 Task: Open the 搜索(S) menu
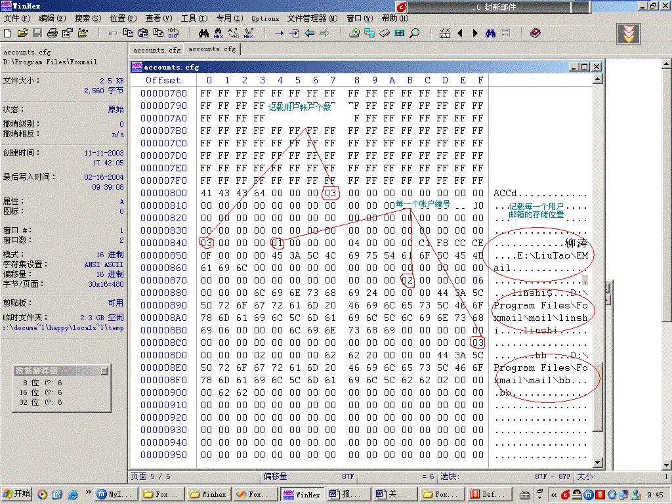click(88, 18)
